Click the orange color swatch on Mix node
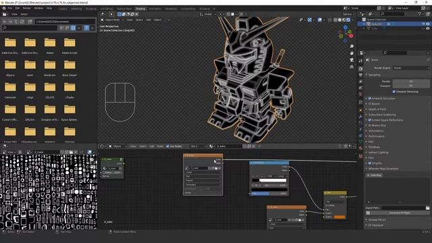Screen dimensions: 432x243 point(340,217)
